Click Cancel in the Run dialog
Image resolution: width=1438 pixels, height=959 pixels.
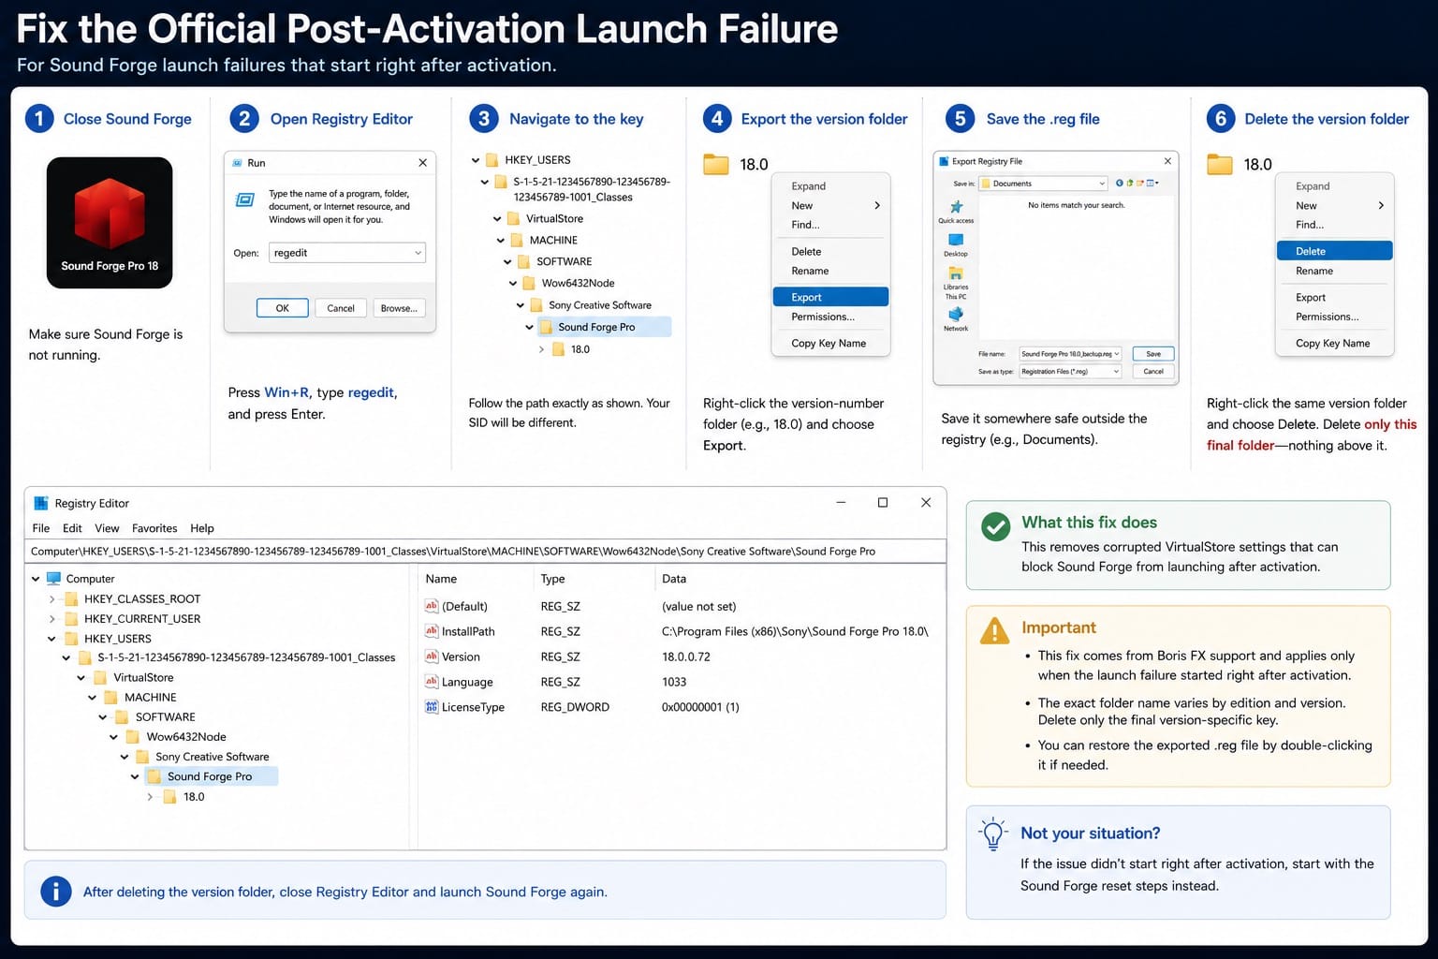coord(341,308)
